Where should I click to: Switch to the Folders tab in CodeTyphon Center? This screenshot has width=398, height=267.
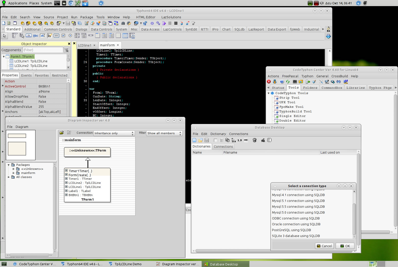coord(310,88)
